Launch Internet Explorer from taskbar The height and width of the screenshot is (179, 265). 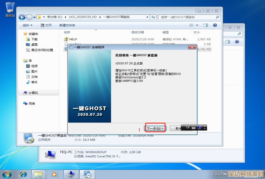tap(23, 175)
